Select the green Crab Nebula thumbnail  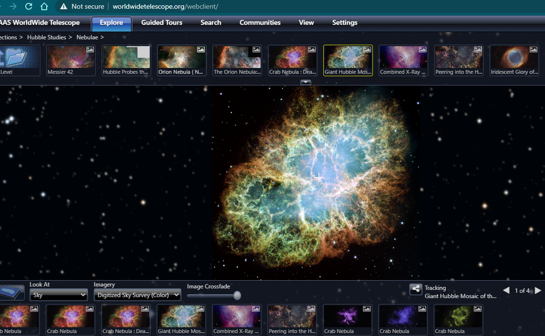[x=458, y=319]
